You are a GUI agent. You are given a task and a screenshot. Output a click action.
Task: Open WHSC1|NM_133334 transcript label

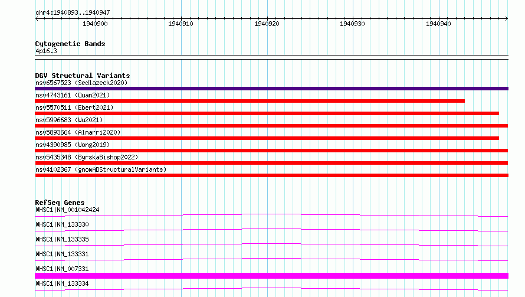point(62,283)
